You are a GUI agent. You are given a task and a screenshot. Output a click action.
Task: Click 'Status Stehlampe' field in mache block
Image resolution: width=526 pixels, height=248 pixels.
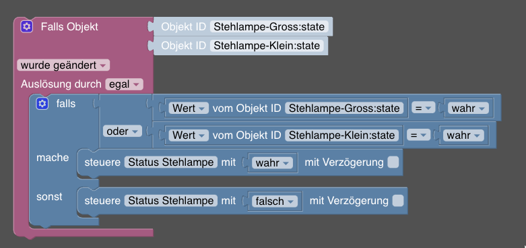171,162
